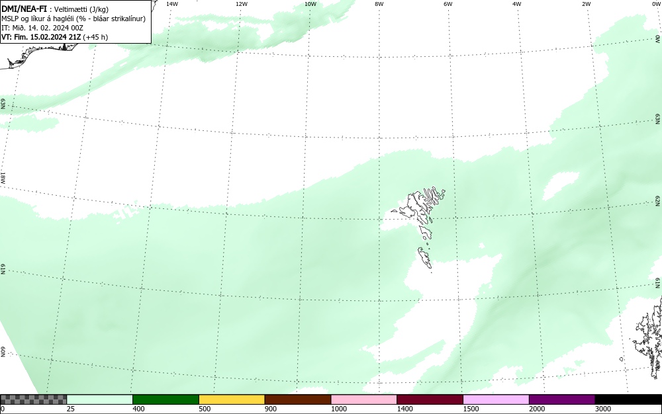Pick the dark maroon 1400–1500 legend swatch

point(430,399)
